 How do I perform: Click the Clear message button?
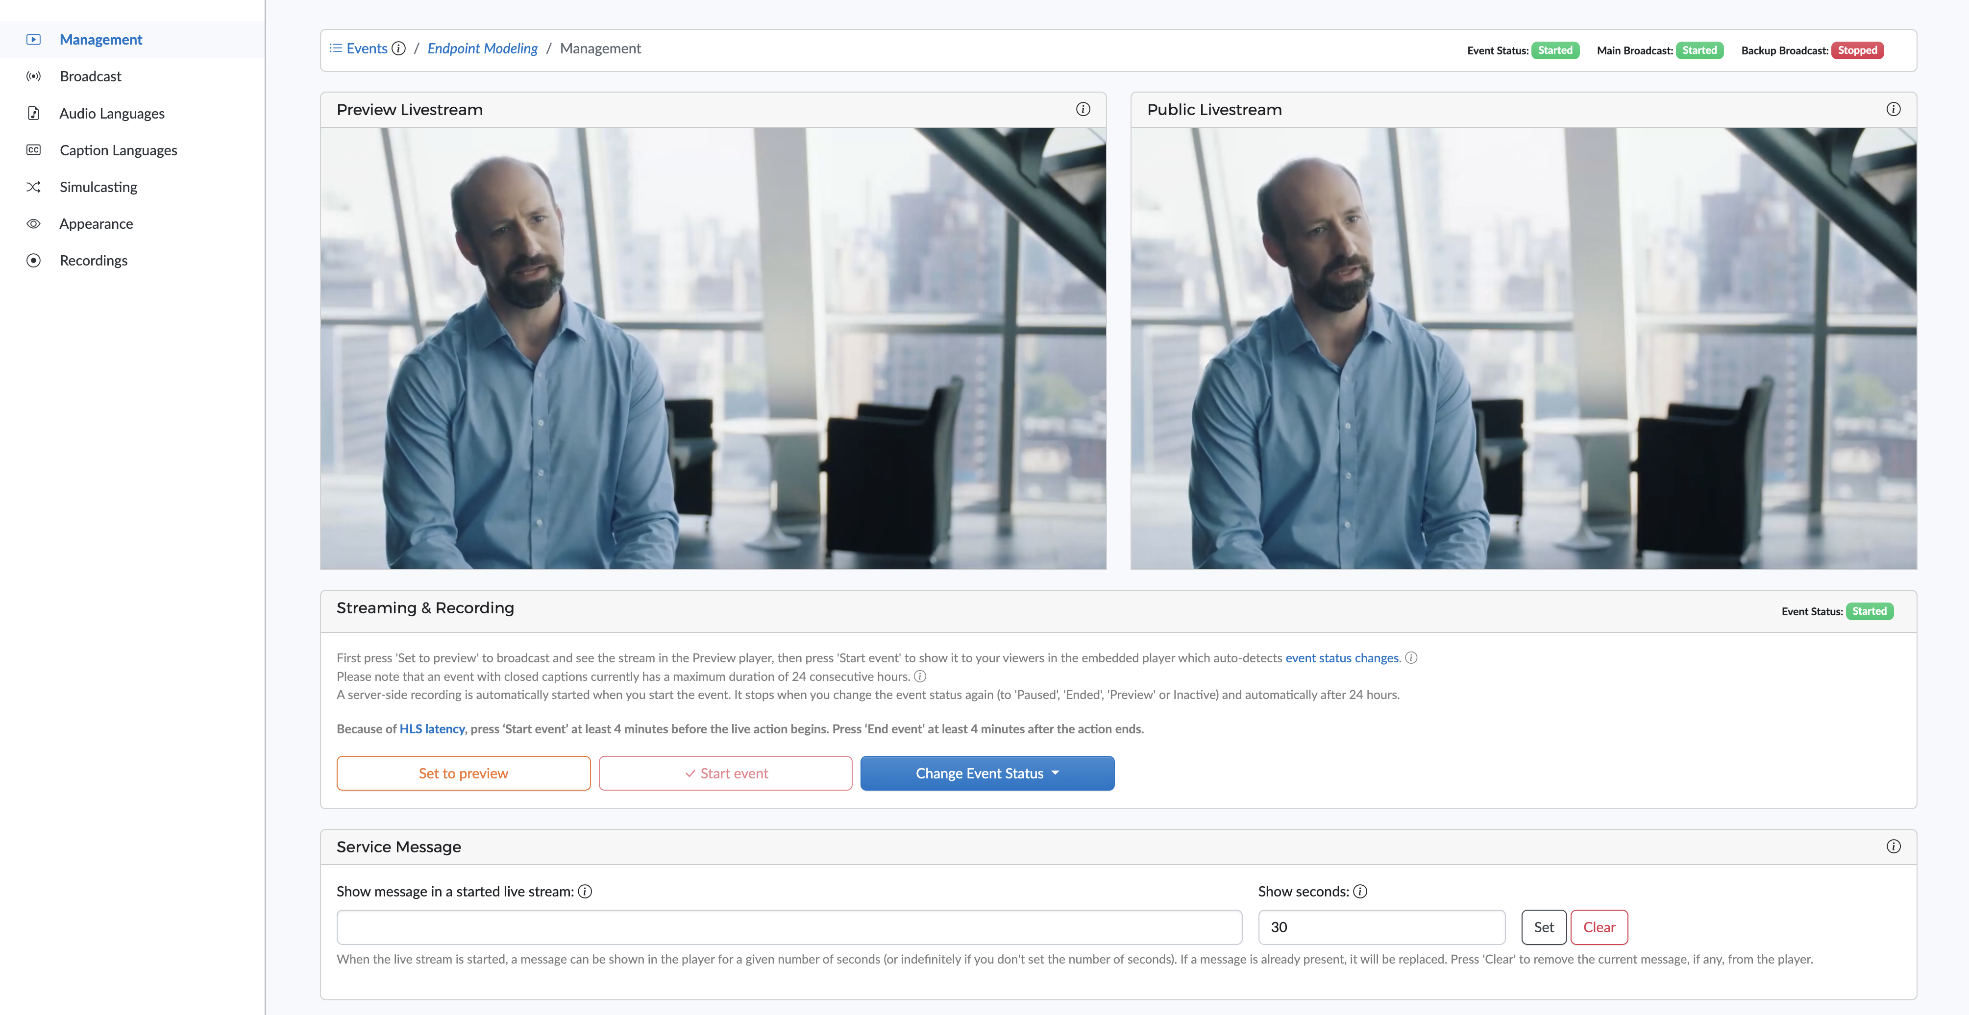coord(1599,927)
